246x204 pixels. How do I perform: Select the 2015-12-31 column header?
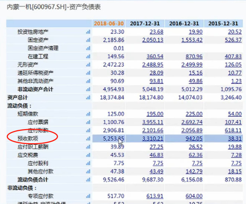223,23
